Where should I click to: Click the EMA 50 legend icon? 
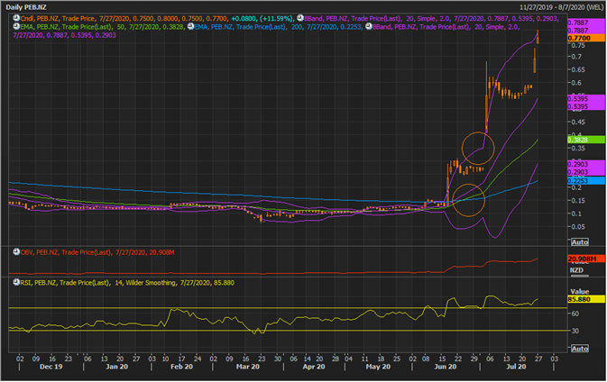(x=16, y=26)
